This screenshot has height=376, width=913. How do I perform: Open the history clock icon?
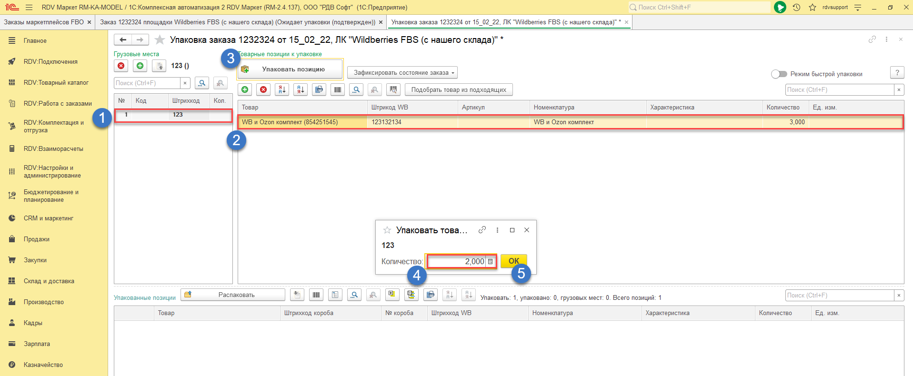pos(796,7)
